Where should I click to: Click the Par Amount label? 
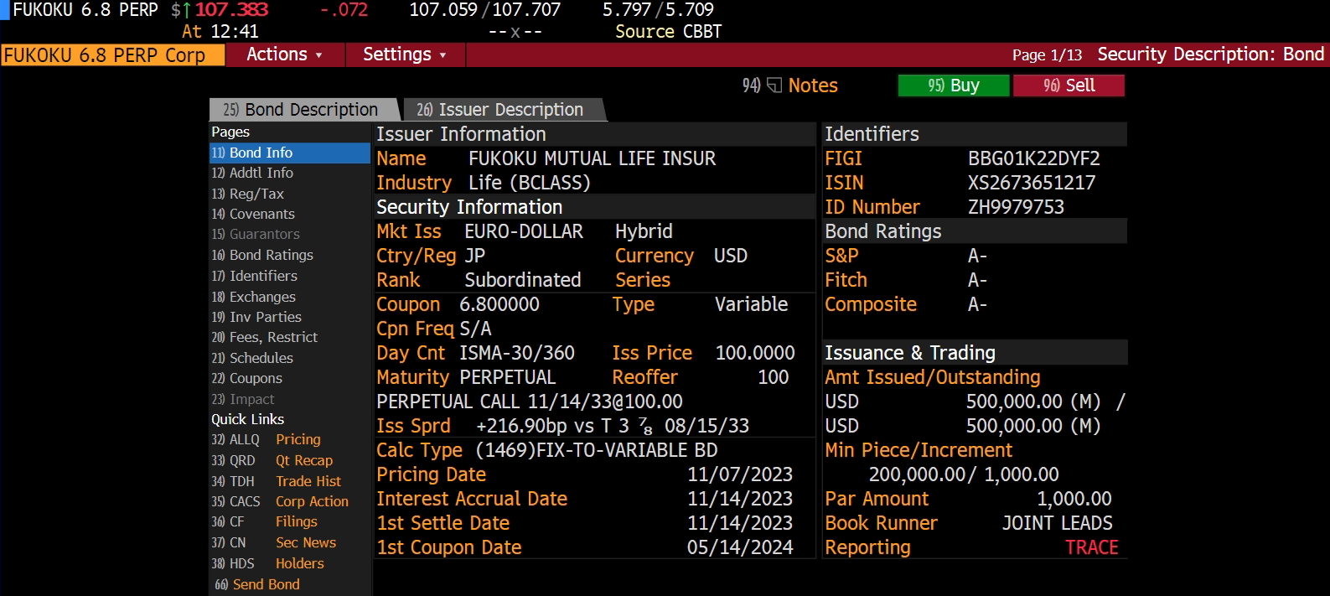click(x=877, y=499)
